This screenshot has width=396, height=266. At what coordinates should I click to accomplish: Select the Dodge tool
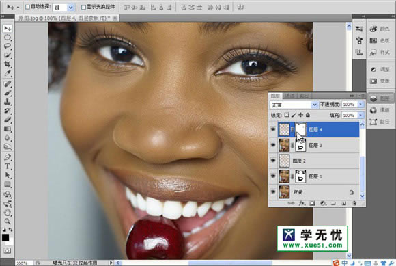(8, 146)
